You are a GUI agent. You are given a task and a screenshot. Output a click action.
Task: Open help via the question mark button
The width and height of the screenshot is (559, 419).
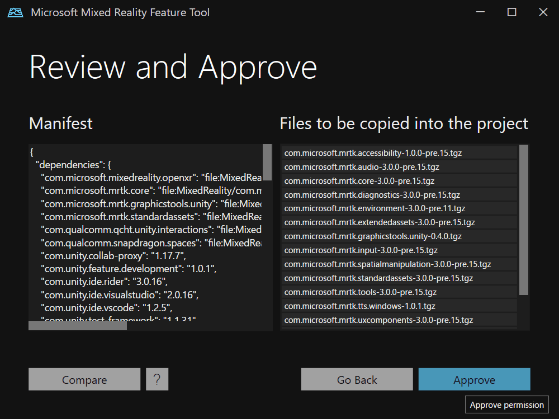(157, 379)
